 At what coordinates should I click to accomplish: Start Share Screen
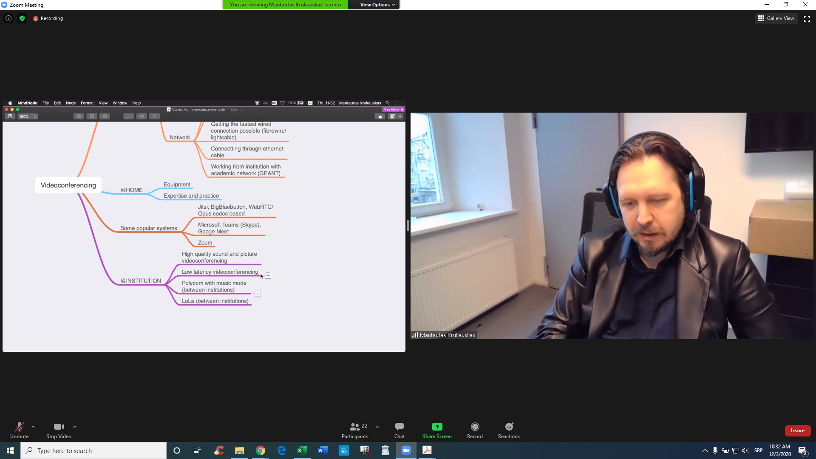437,430
